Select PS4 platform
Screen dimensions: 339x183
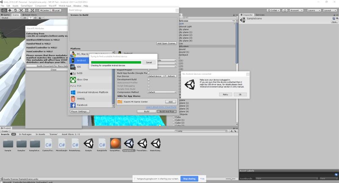[91, 86]
